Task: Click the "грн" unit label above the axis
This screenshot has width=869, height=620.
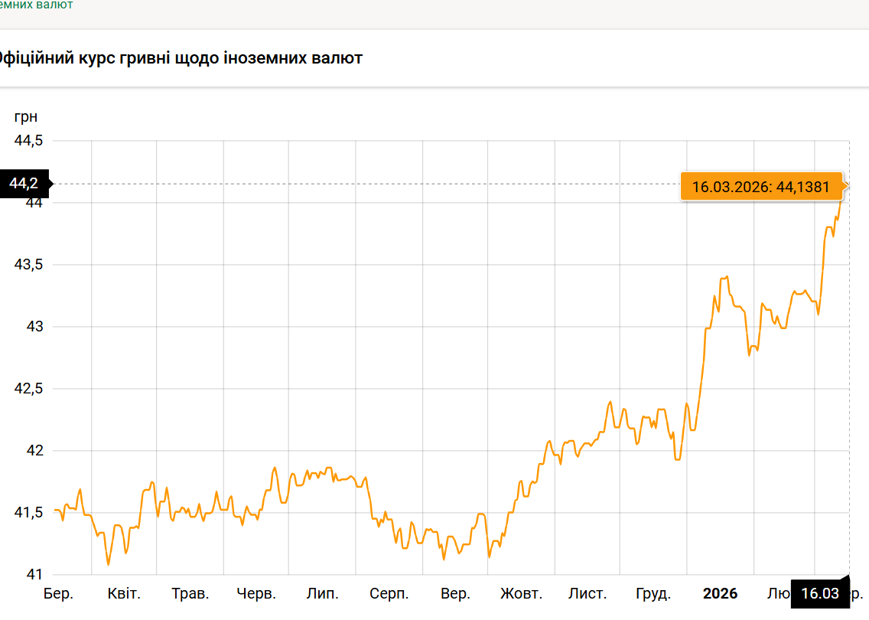Action: pyautogui.click(x=25, y=117)
